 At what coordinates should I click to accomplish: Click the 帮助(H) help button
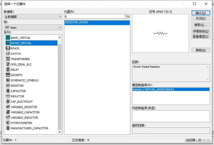coord(201,50)
